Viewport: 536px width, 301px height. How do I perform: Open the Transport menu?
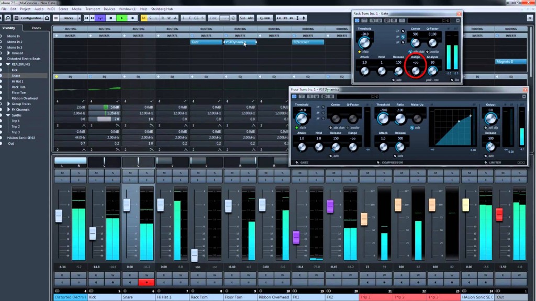click(93, 9)
